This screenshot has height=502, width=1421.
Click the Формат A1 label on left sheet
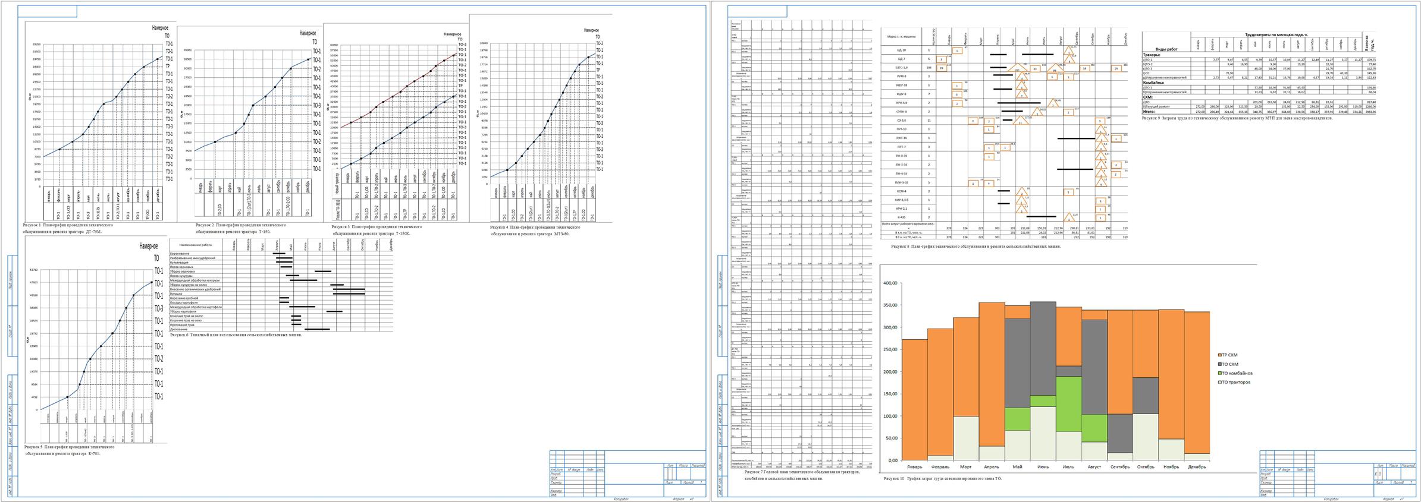click(683, 499)
